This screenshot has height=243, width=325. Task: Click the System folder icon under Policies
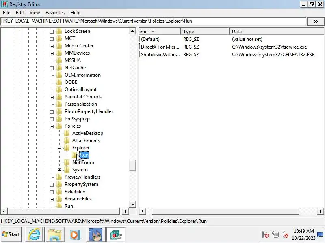pos(67,170)
